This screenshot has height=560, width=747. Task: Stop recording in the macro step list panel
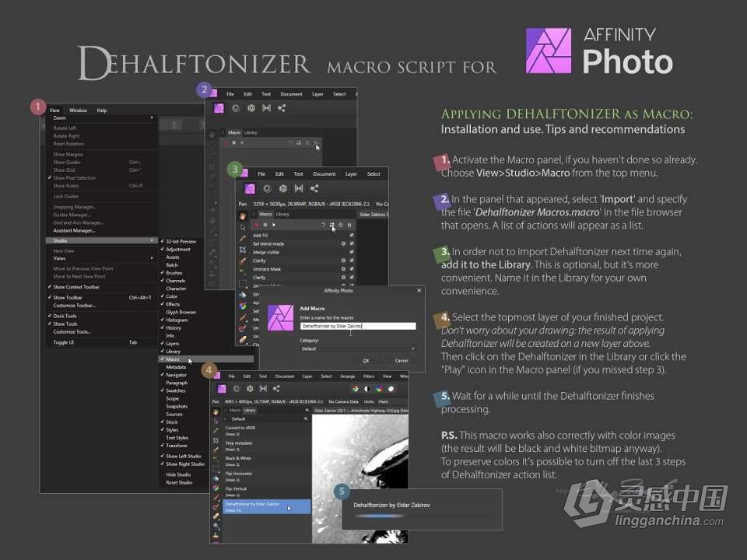pyautogui.click(x=265, y=225)
